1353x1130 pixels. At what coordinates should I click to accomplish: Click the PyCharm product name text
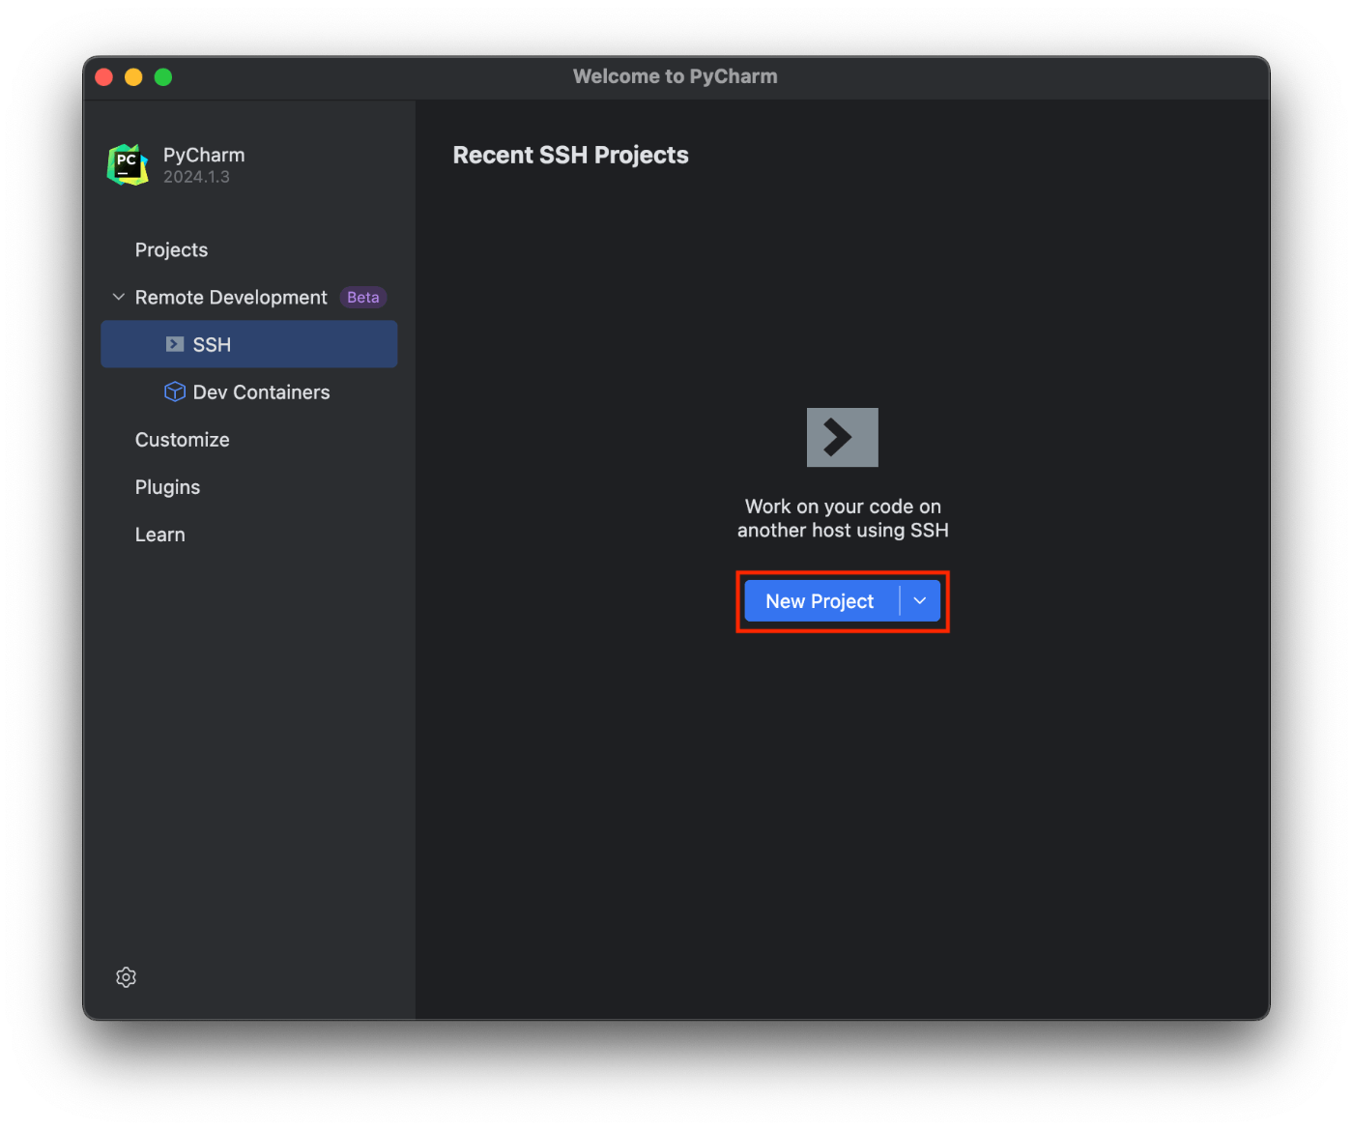204,155
